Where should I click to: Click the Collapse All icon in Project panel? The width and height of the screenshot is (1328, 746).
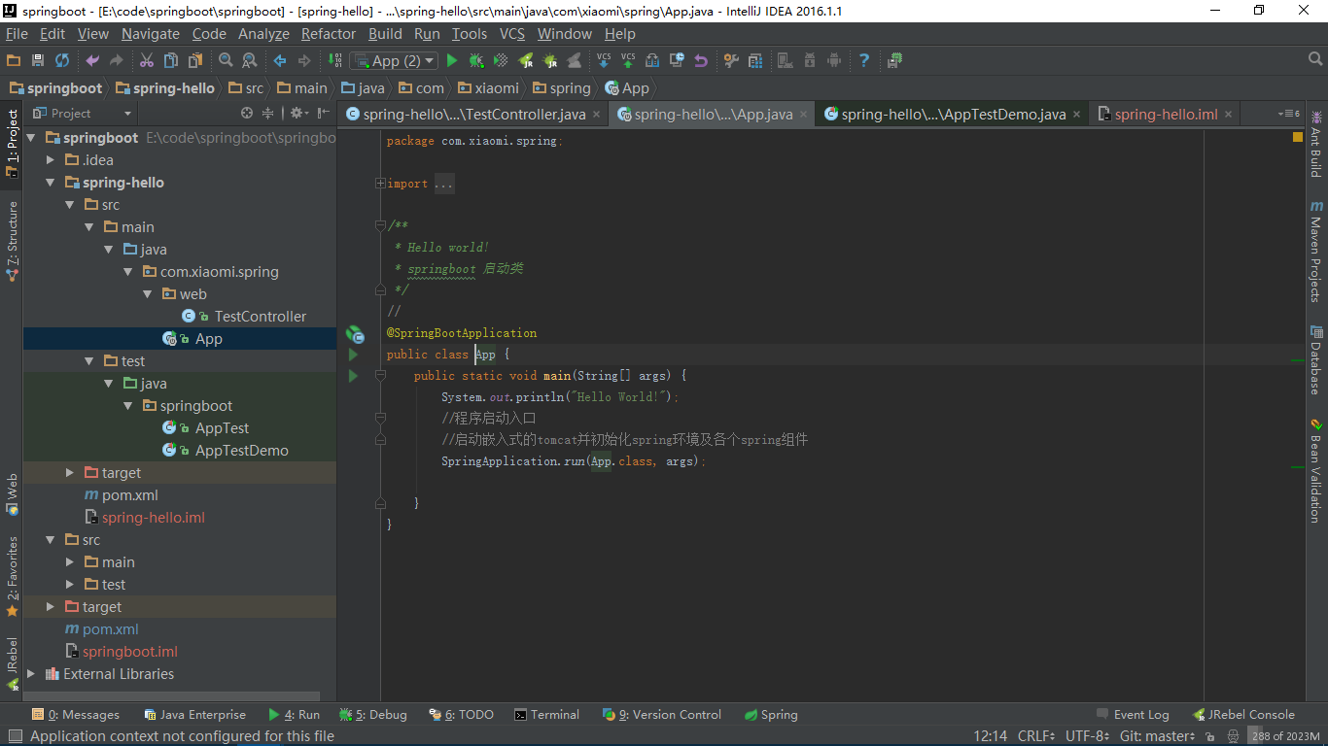click(x=268, y=114)
